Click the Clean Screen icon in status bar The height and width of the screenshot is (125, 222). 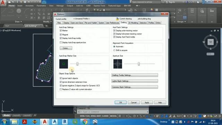[216, 116]
